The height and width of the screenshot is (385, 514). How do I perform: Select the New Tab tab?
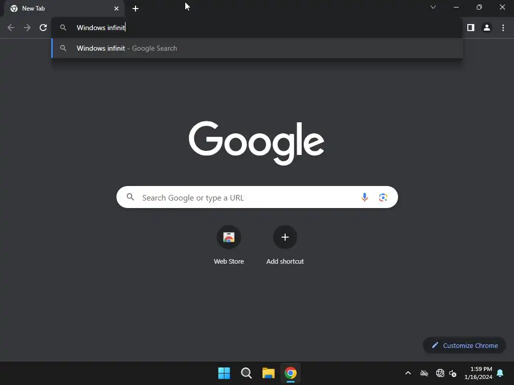64,9
